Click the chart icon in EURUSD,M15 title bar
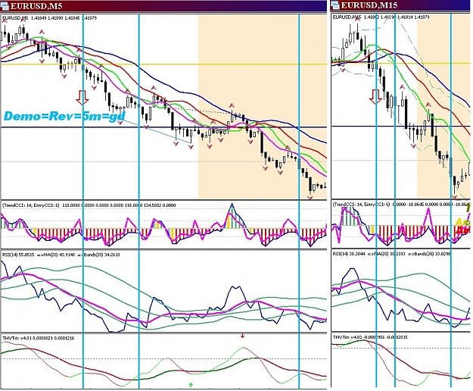 (x=335, y=5)
